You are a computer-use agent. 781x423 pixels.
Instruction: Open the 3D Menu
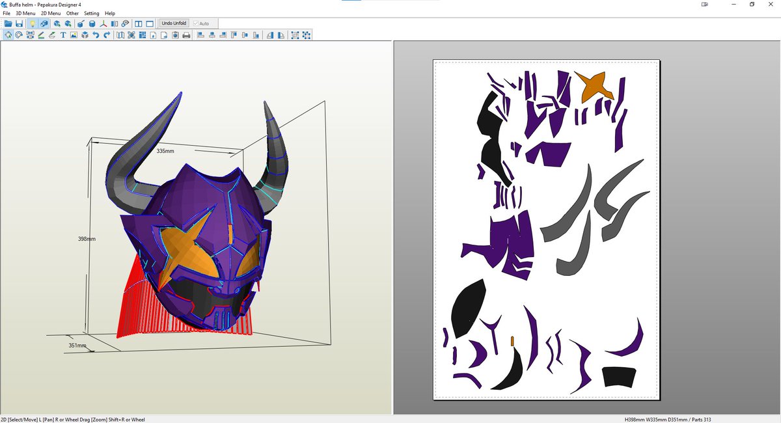point(26,13)
